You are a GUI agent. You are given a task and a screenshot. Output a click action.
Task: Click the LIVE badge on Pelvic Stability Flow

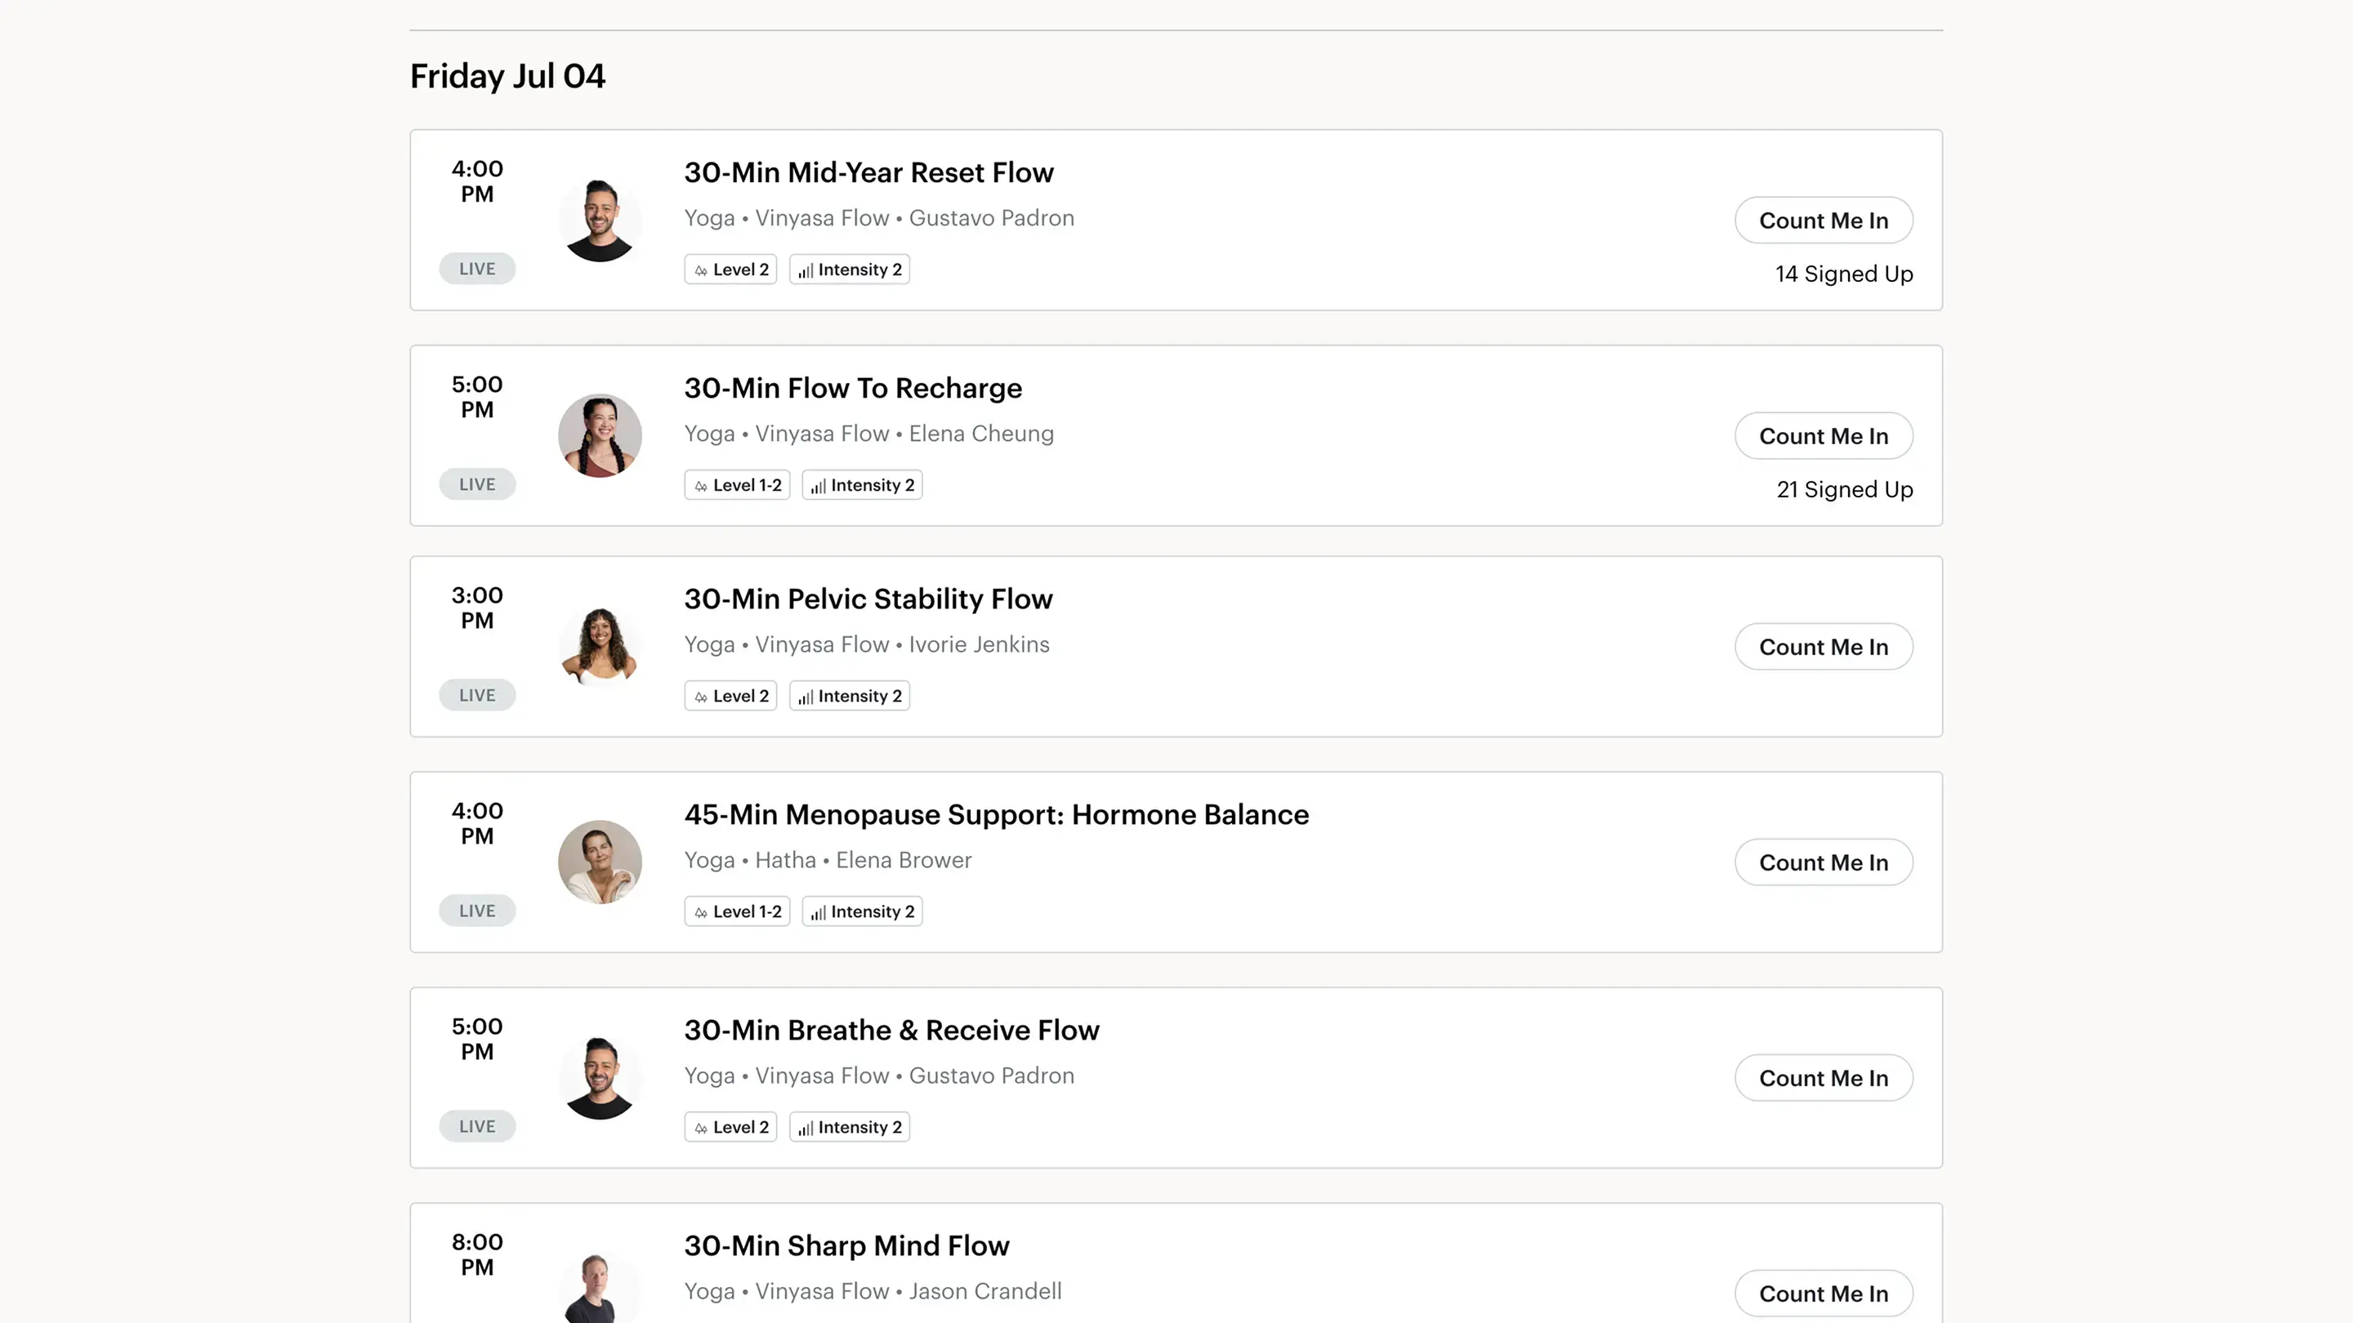(x=477, y=695)
